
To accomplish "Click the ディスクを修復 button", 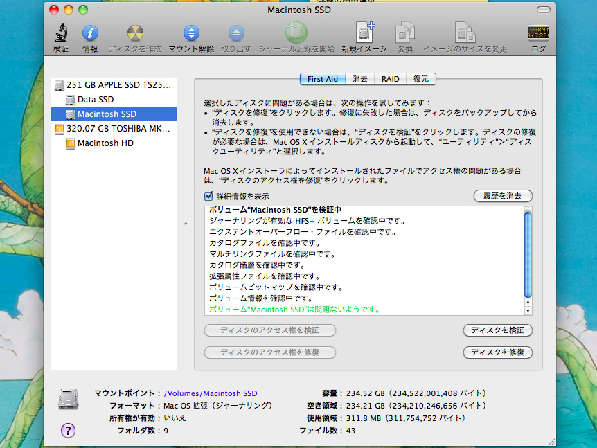I will click(498, 352).
